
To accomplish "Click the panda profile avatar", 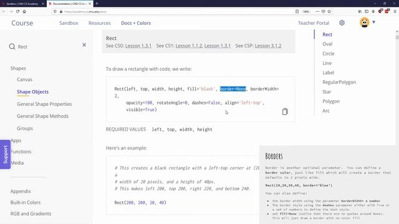I will 364,22.
